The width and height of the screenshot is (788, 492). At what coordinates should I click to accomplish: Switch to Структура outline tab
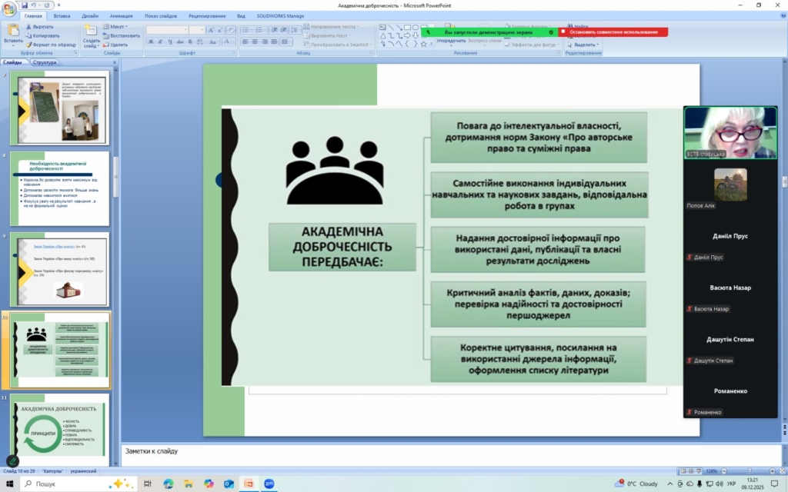(45, 62)
